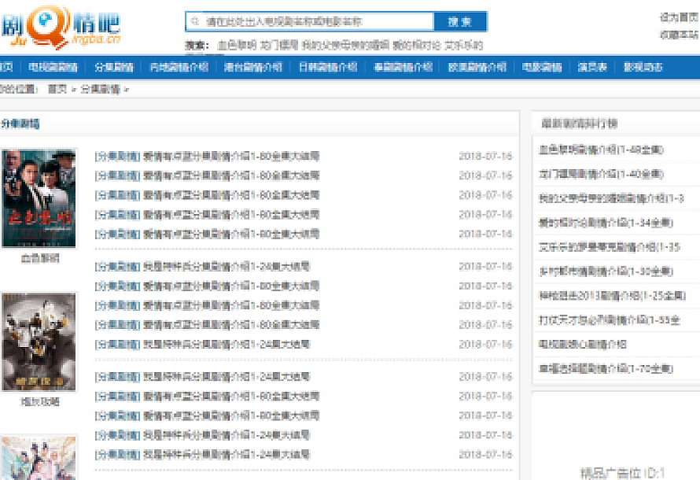
Task: Open 幸福选择题剧情介绍 in ranking list
Action: tap(606, 368)
